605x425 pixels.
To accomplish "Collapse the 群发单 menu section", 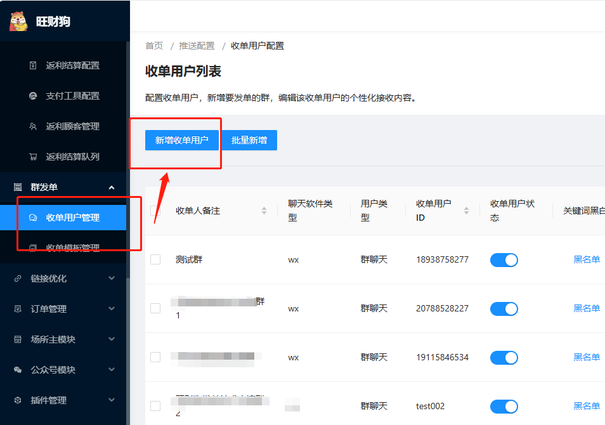I will (112, 187).
